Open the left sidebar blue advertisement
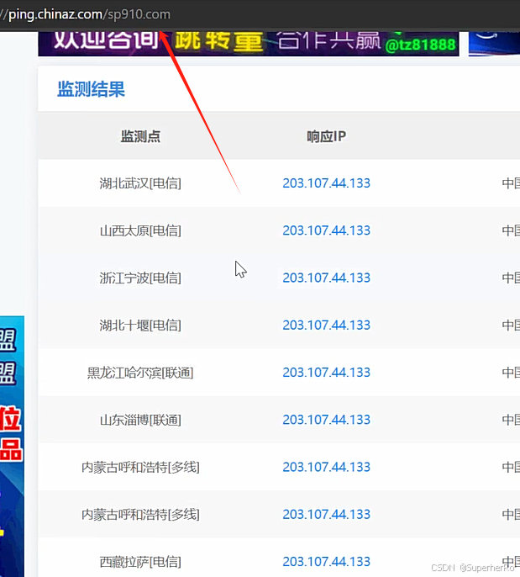 click(x=12, y=446)
